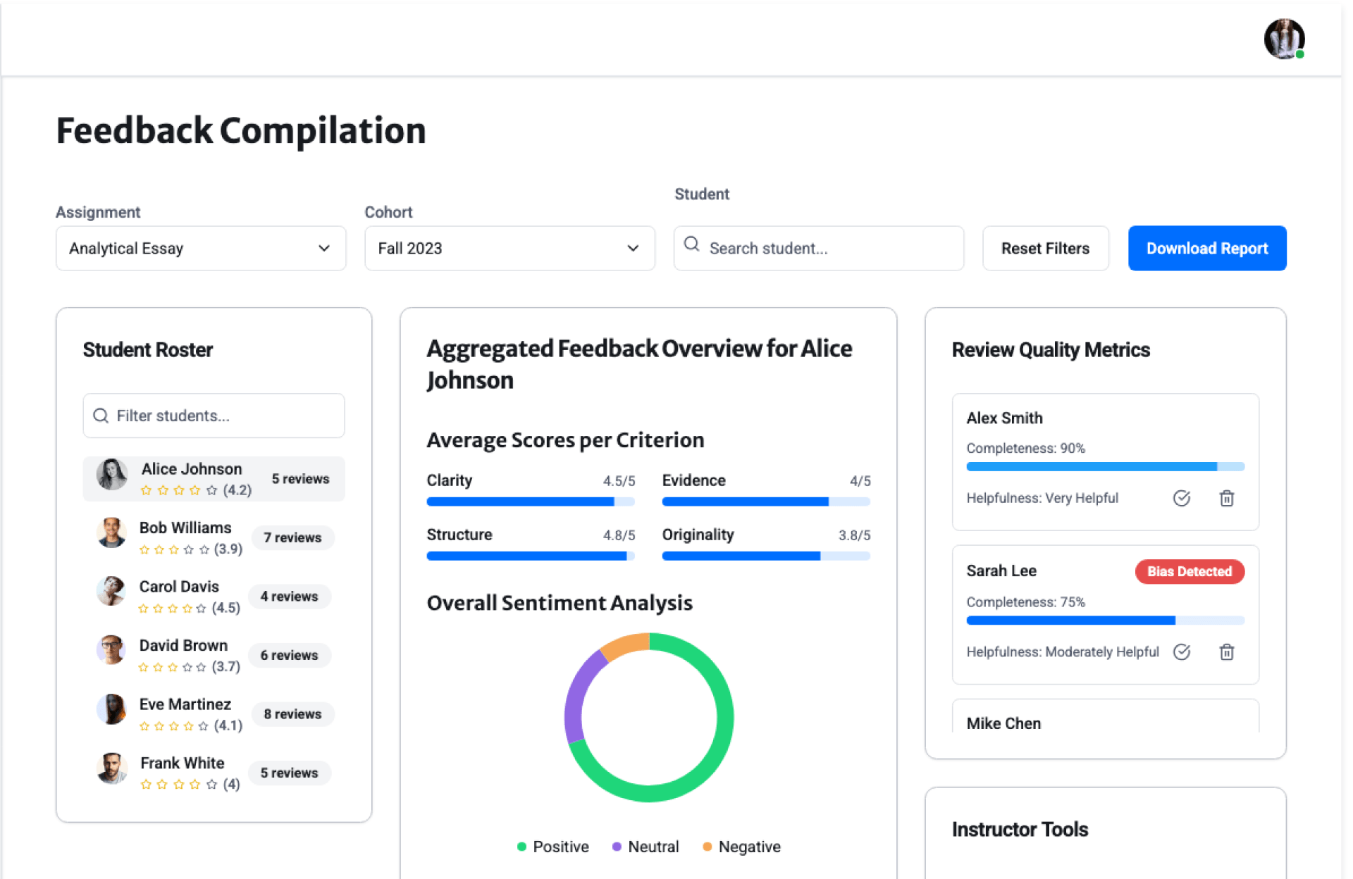
Task: Select Eve Martinez in the student roster
Action: coord(185,704)
